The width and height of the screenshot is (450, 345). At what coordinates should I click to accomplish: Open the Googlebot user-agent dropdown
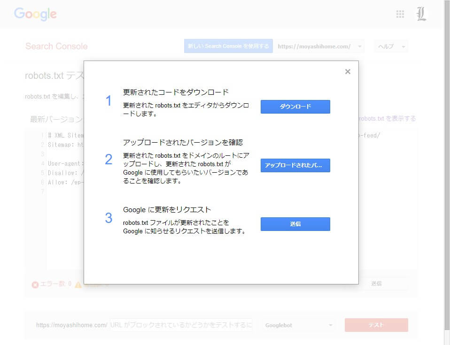click(299, 325)
